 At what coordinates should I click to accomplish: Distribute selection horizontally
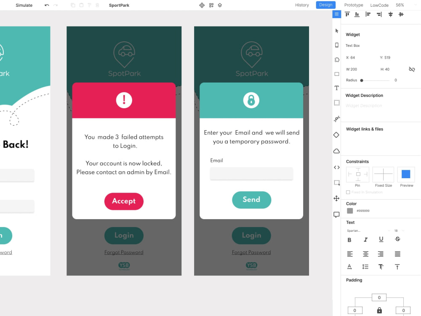point(401,14)
